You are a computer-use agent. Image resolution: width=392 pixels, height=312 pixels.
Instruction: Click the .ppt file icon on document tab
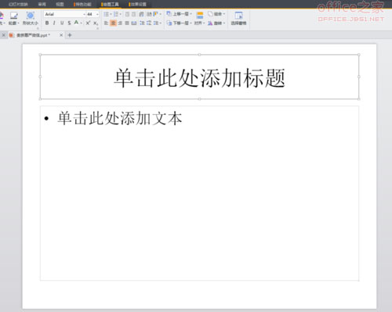coord(12,35)
